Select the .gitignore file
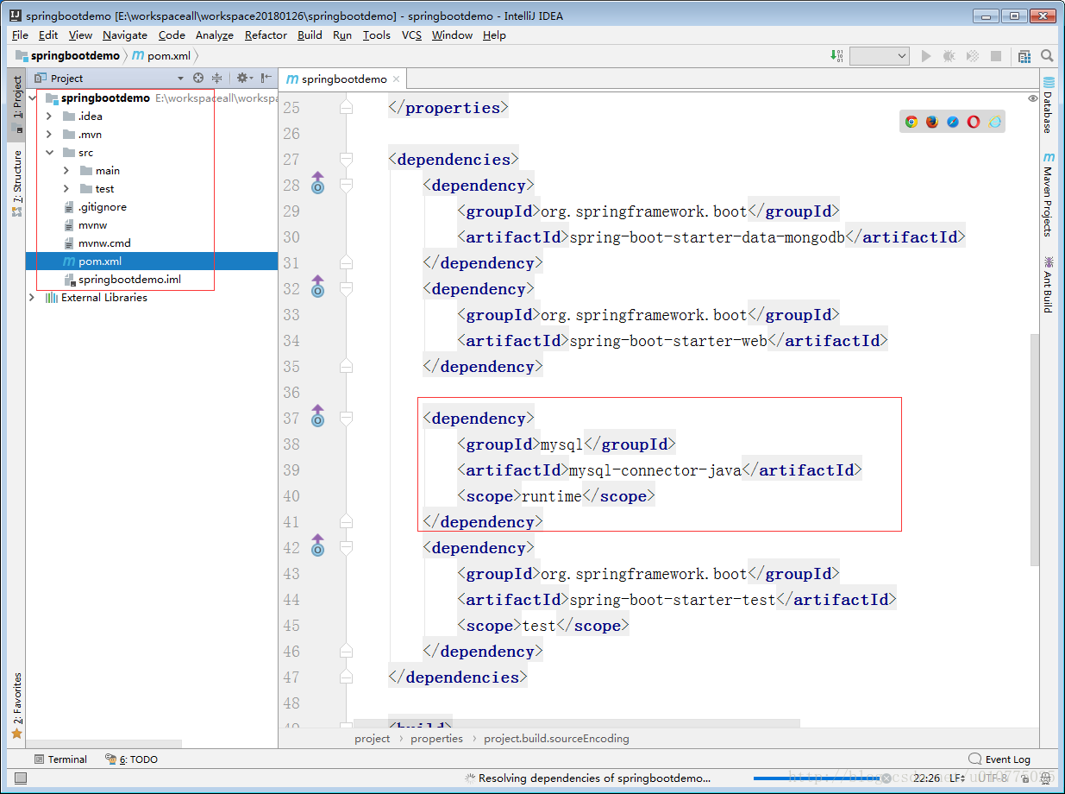The height and width of the screenshot is (794, 1065). [102, 206]
